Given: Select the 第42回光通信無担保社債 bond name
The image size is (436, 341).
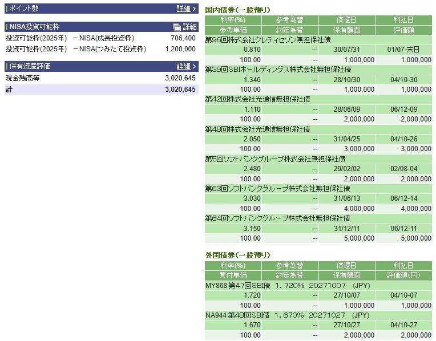Looking at the screenshot, I should click(x=257, y=99).
